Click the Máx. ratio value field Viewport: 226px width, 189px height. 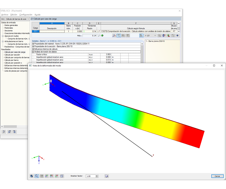[x=90, y=36]
